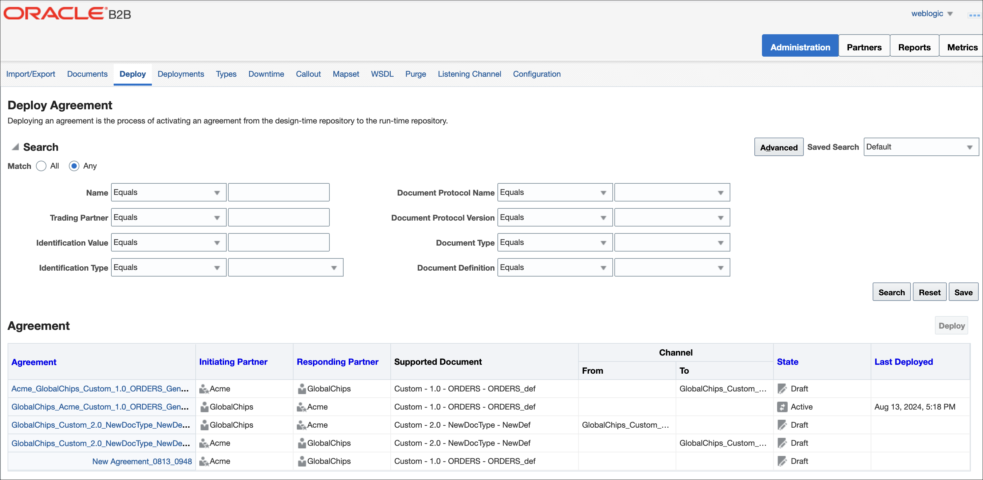Click the Draft state icon in first row
The width and height of the screenshot is (983, 480).
tap(782, 389)
